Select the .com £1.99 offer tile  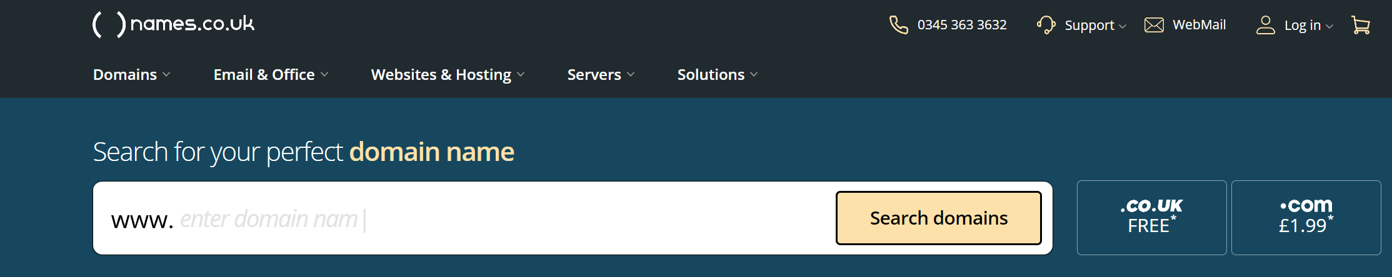tap(1306, 218)
